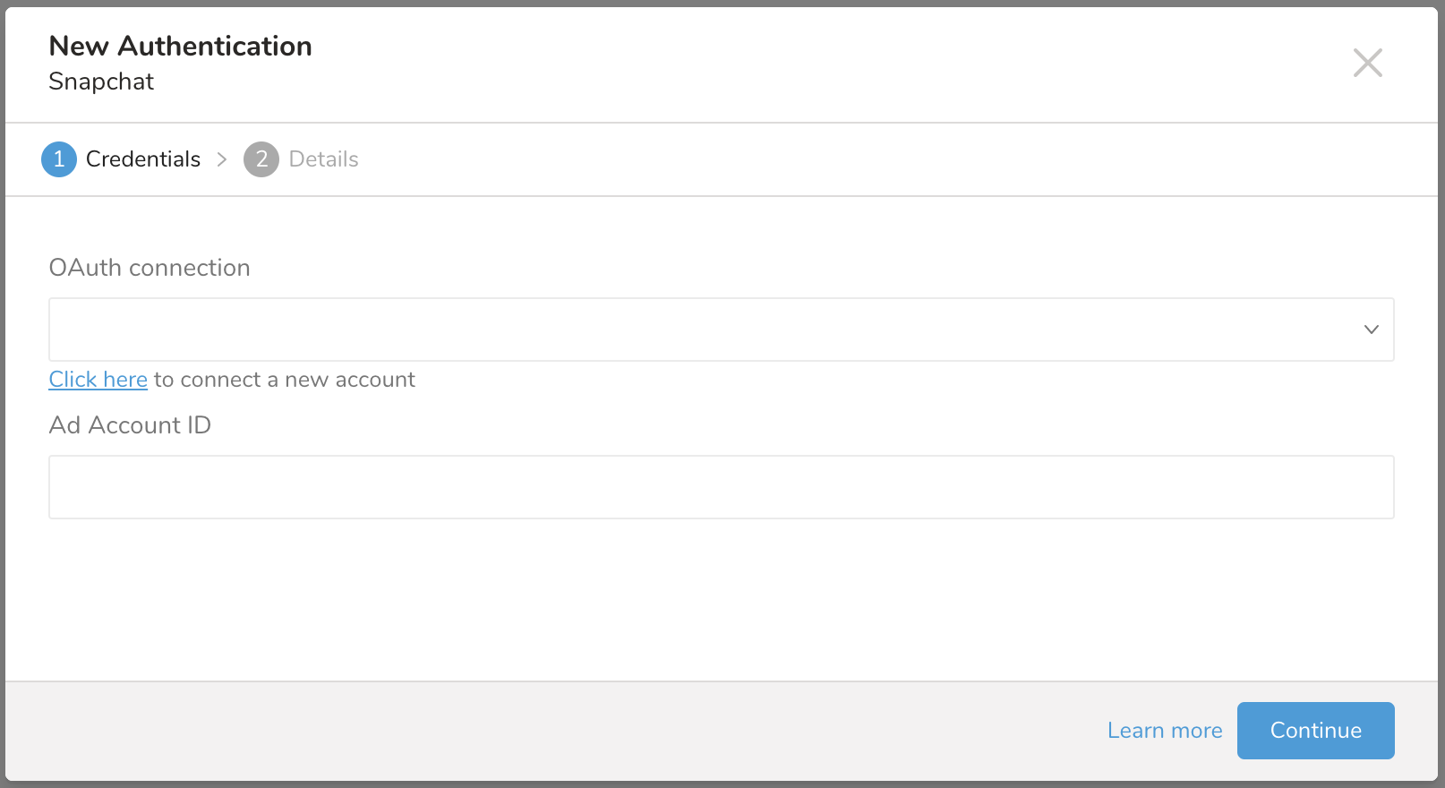
Task: Select the Credentials step label
Action: pos(143,159)
